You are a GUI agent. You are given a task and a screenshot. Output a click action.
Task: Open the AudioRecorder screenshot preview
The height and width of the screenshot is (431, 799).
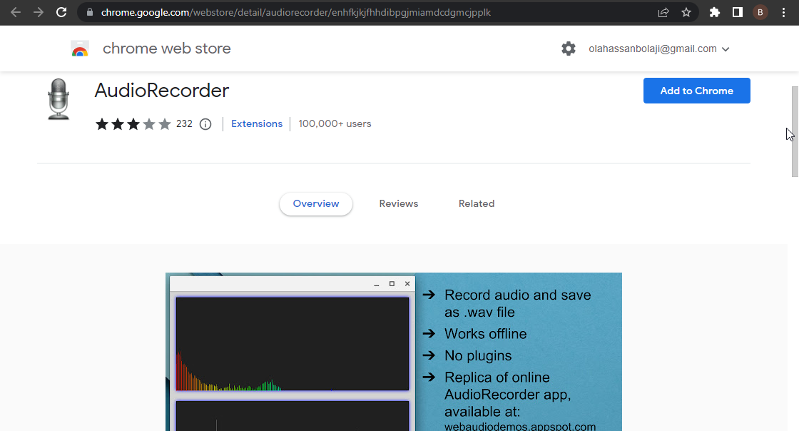tap(393, 352)
